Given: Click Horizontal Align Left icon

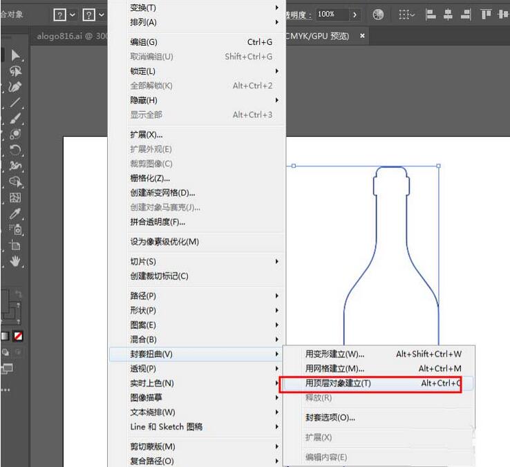Looking at the screenshot, I should point(431,15).
